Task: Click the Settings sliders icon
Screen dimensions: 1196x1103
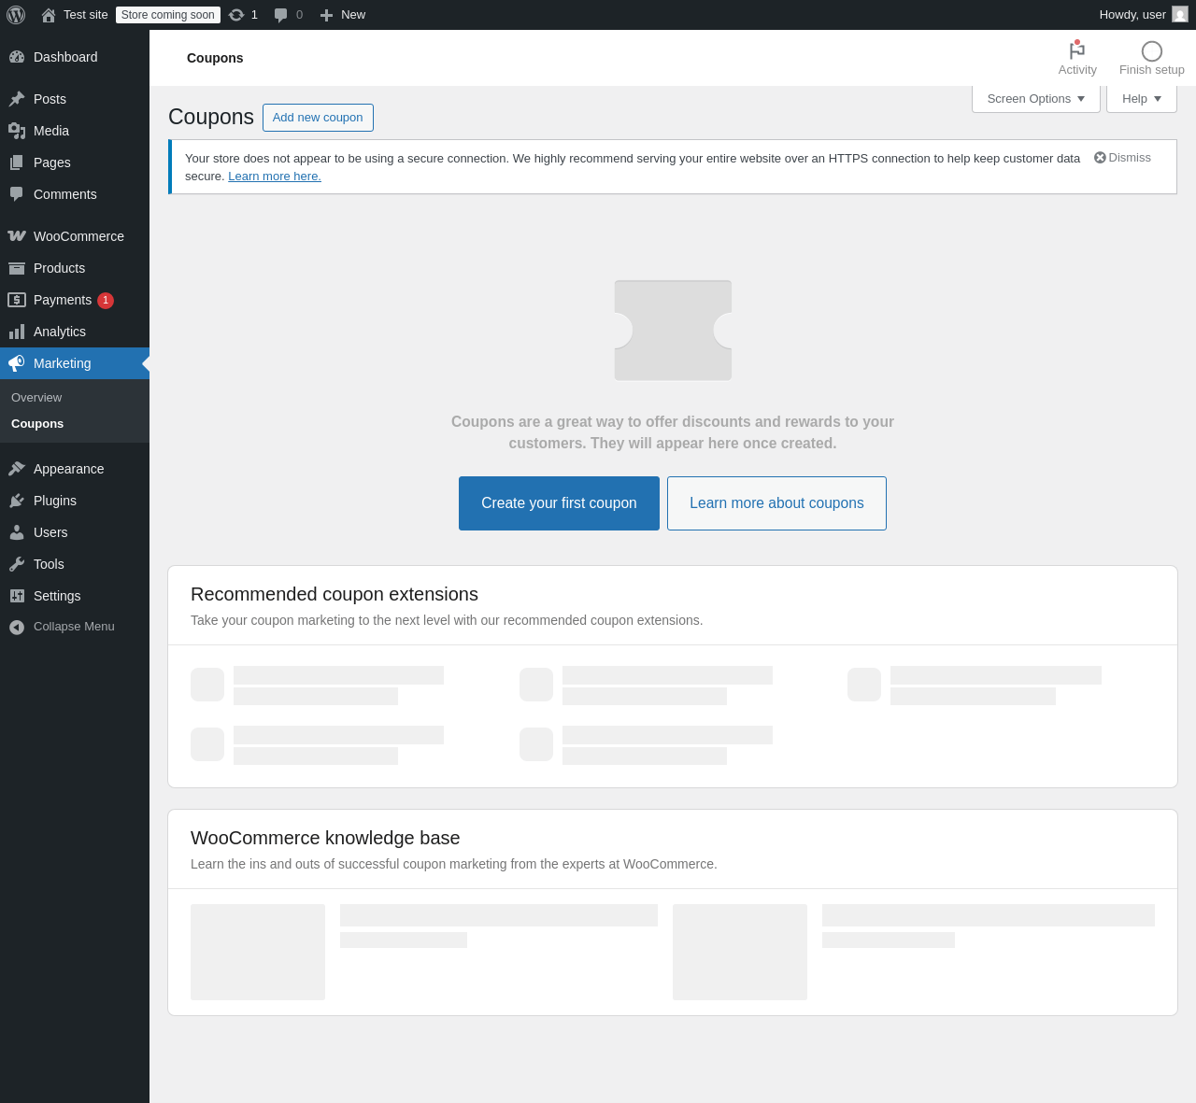Action: tap(17, 596)
